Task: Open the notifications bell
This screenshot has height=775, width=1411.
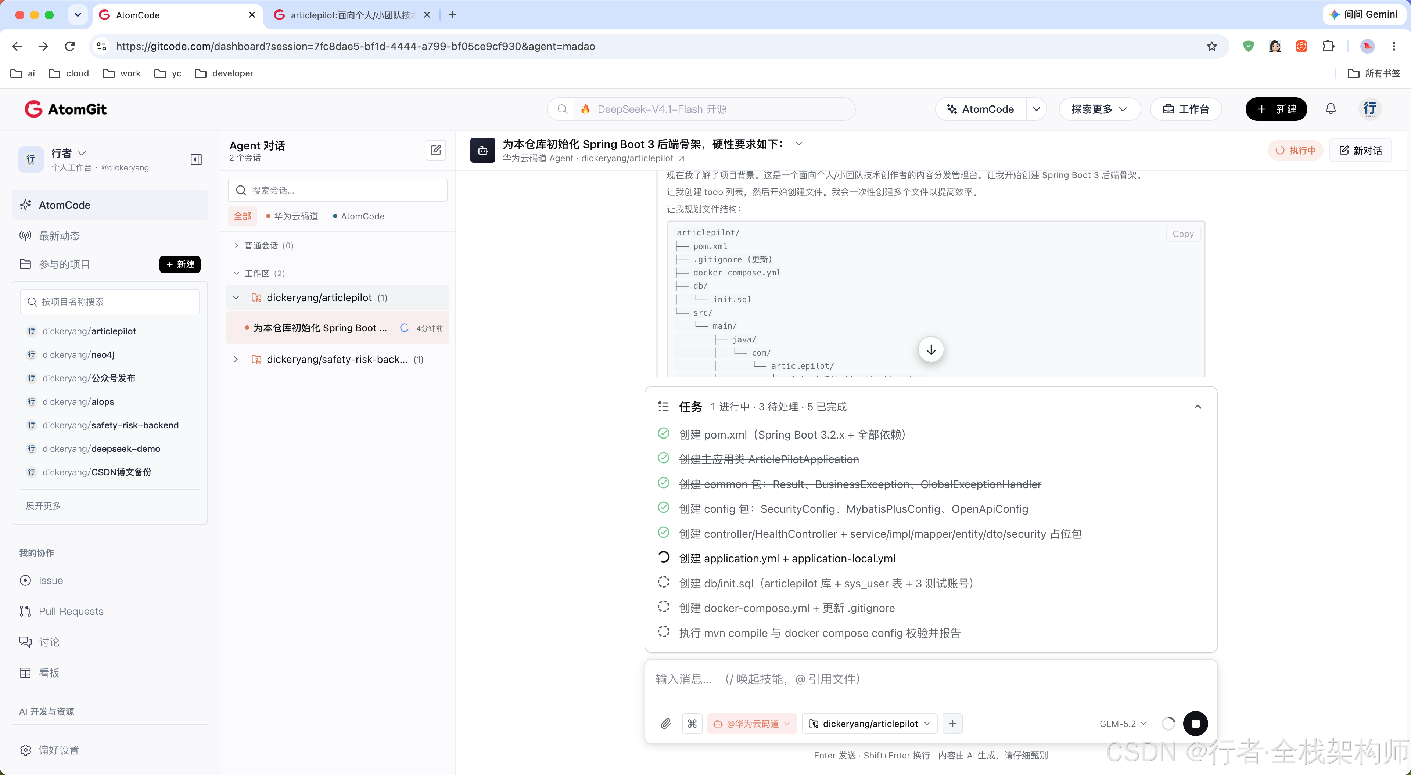Action: [1331, 109]
